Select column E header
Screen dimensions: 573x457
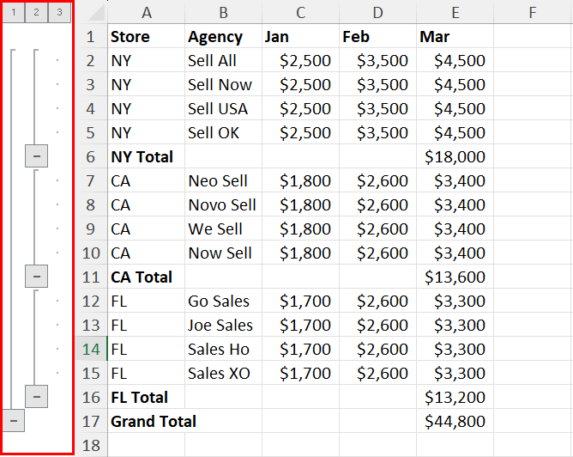pyautogui.click(x=455, y=12)
